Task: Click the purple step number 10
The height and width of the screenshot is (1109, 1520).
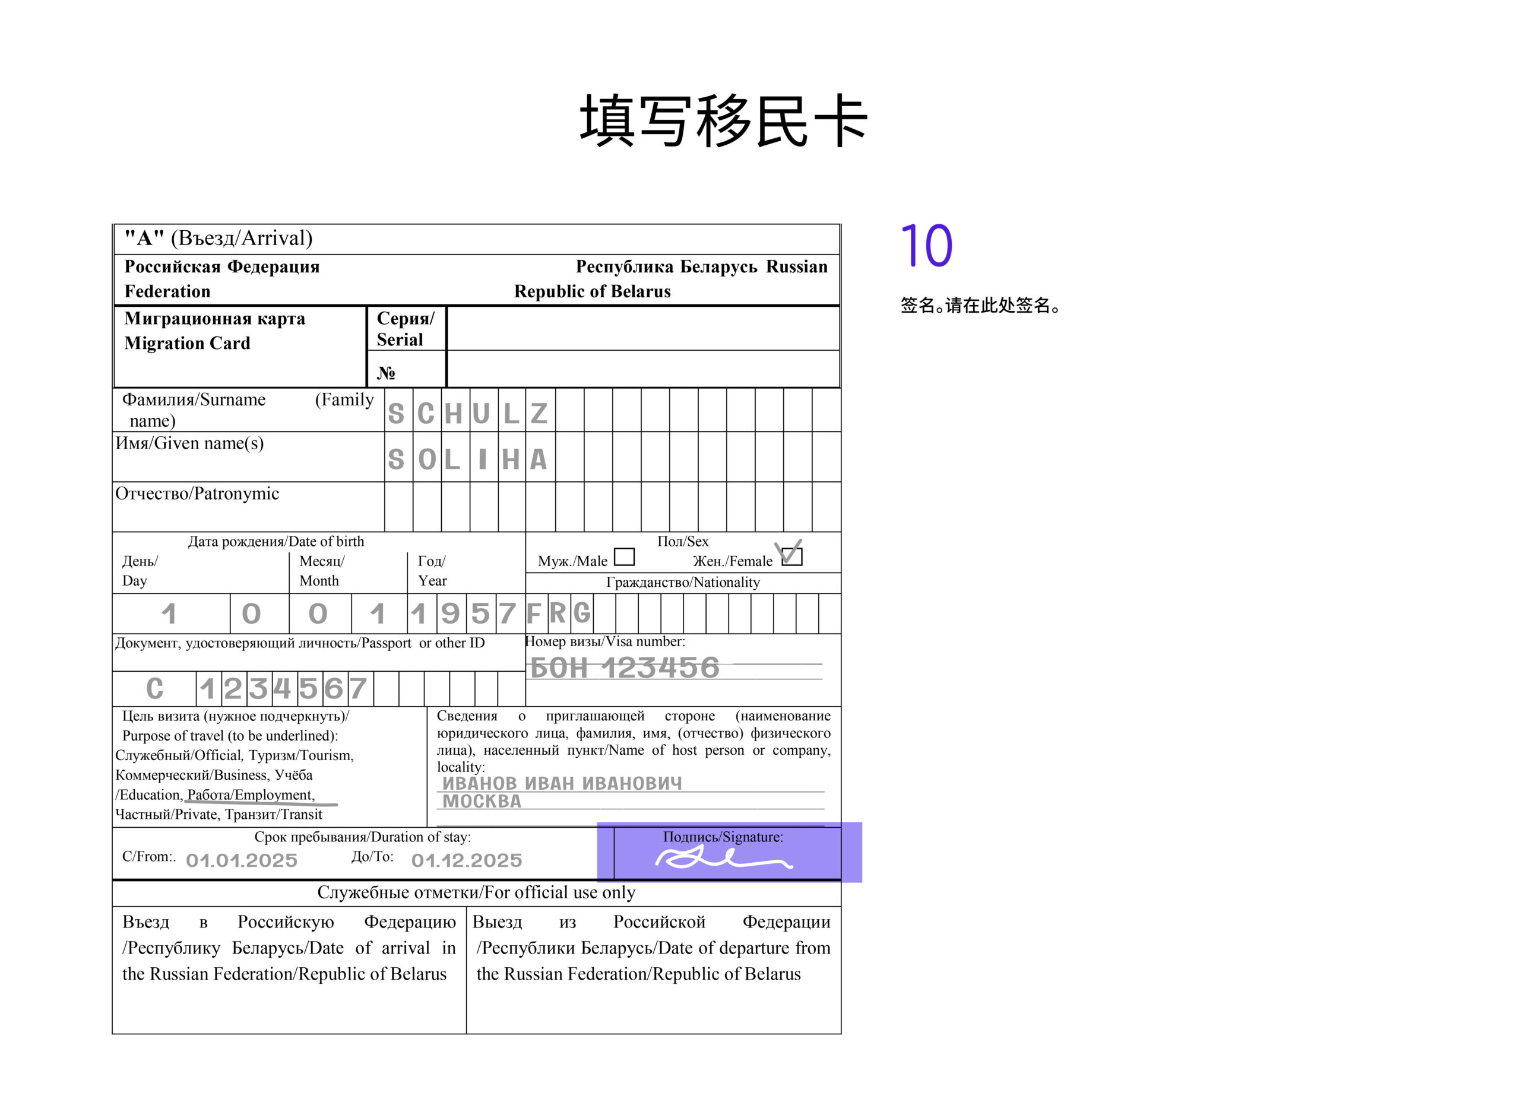Action: coord(926,246)
